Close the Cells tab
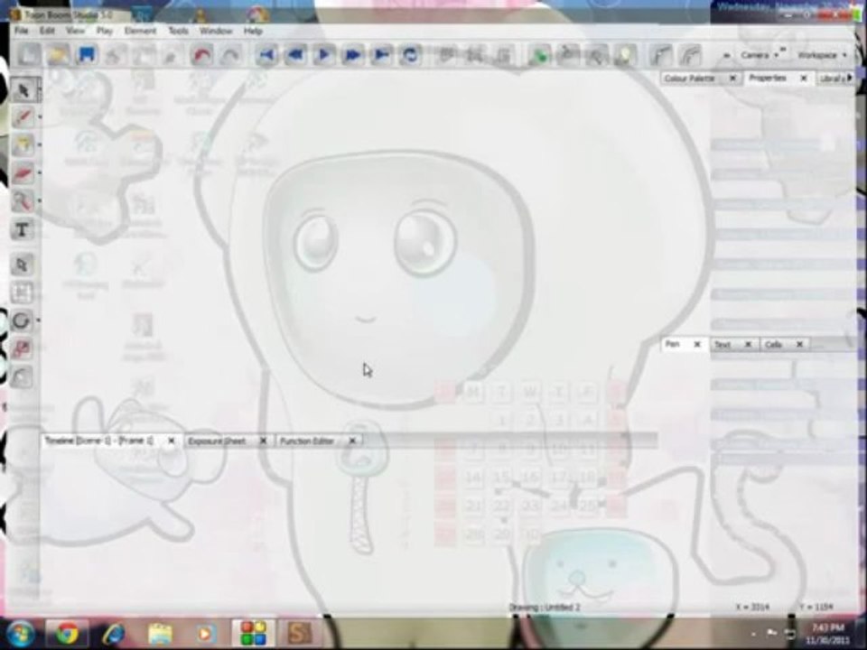Viewport: 867px width, 650px height. coord(799,345)
